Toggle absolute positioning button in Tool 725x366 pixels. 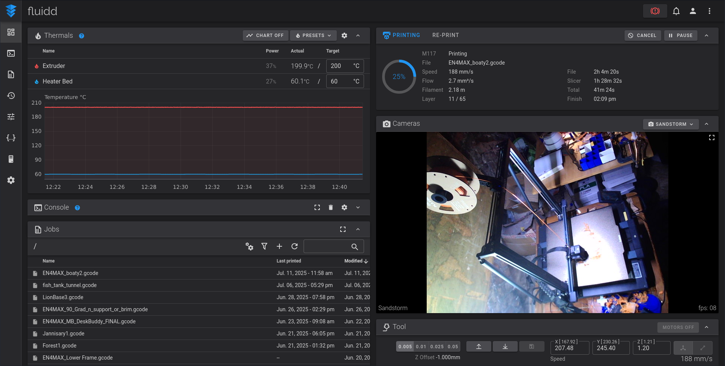click(683, 348)
